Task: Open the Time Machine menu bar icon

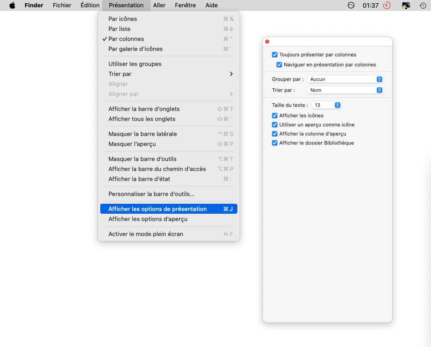Action: 423,5
